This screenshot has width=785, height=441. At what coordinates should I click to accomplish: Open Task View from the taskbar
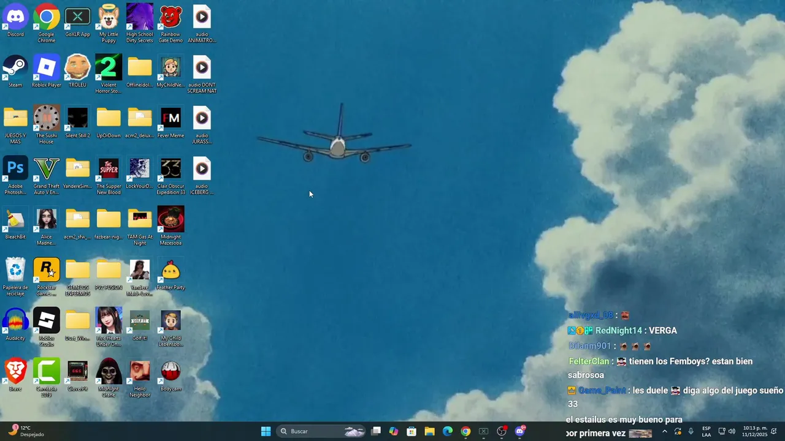coord(376,431)
